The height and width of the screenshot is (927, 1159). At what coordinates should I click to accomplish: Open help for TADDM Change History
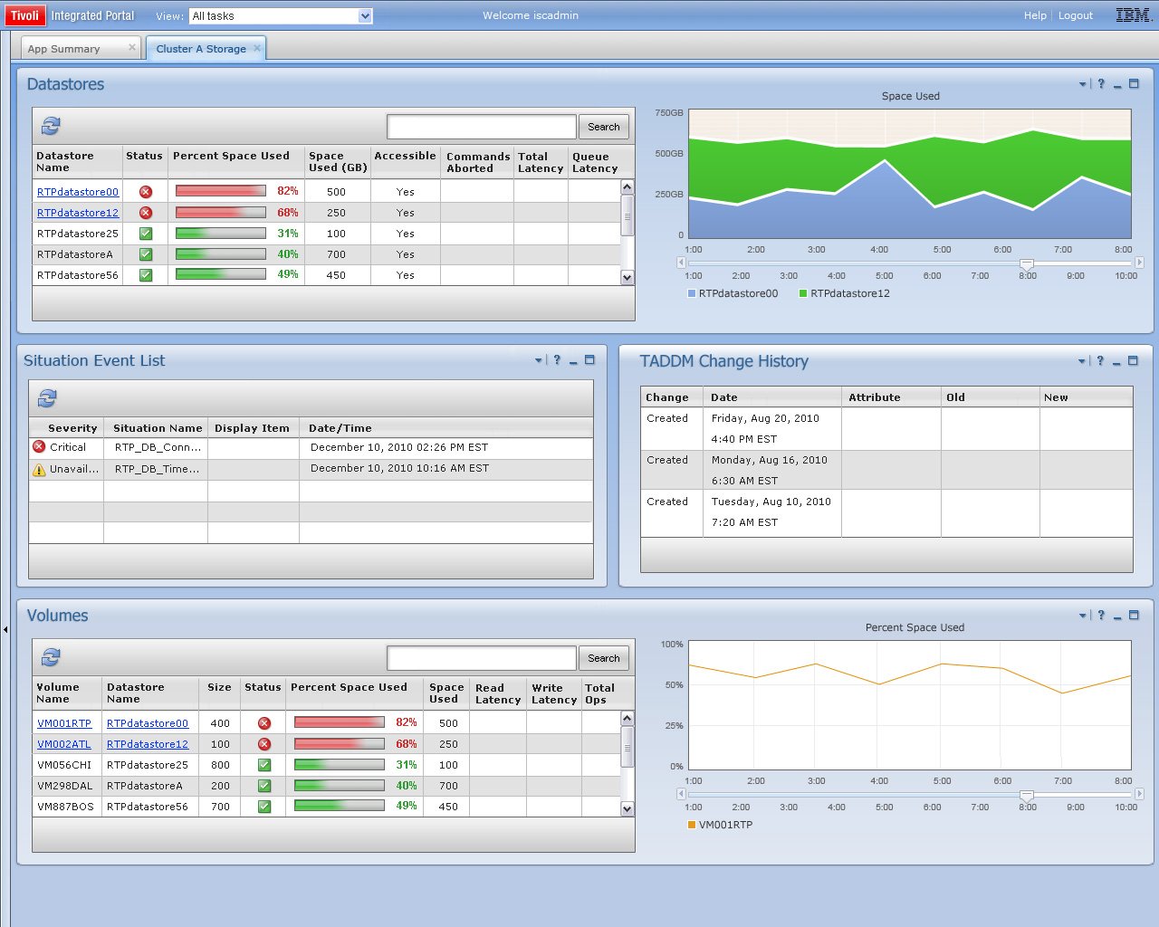pyautogui.click(x=1100, y=361)
